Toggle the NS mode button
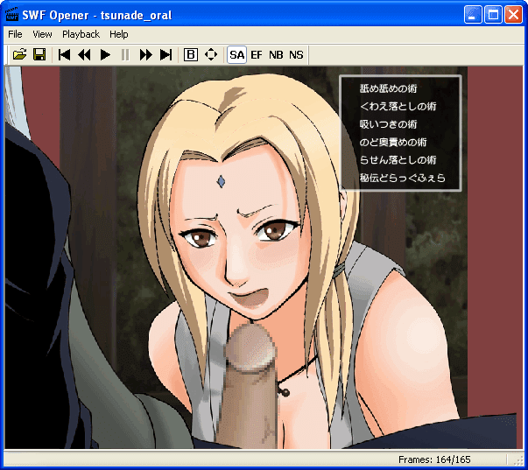 296,54
